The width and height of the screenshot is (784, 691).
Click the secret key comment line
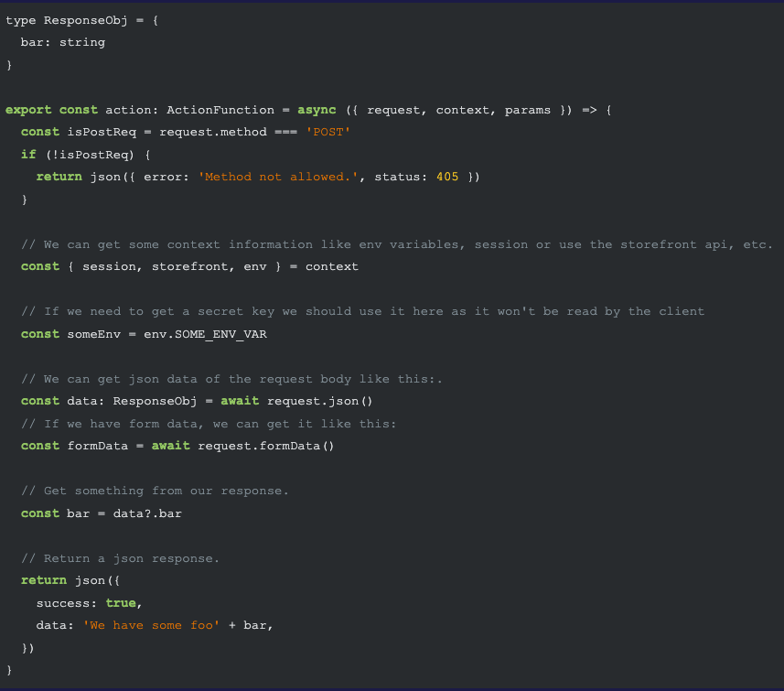point(362,311)
